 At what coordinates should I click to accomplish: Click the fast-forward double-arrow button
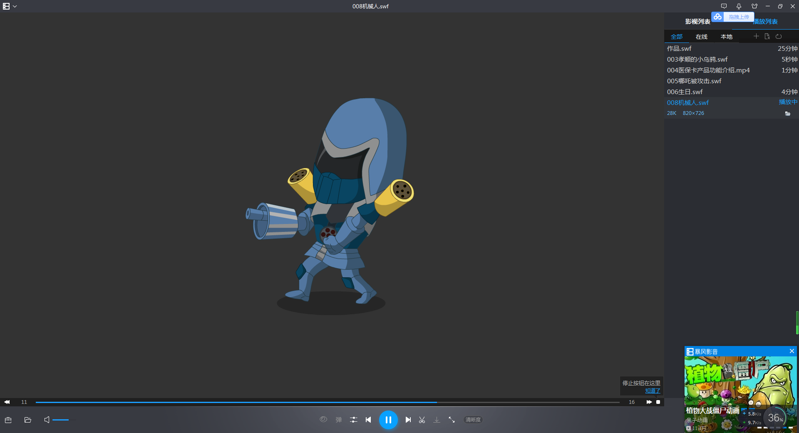coord(649,402)
